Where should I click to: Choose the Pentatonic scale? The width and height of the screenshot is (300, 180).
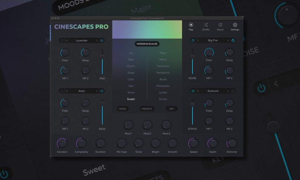click(x=163, y=73)
